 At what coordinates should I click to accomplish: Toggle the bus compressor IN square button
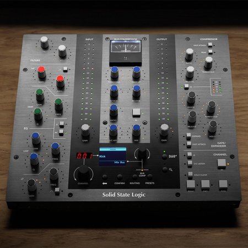point(136,112)
